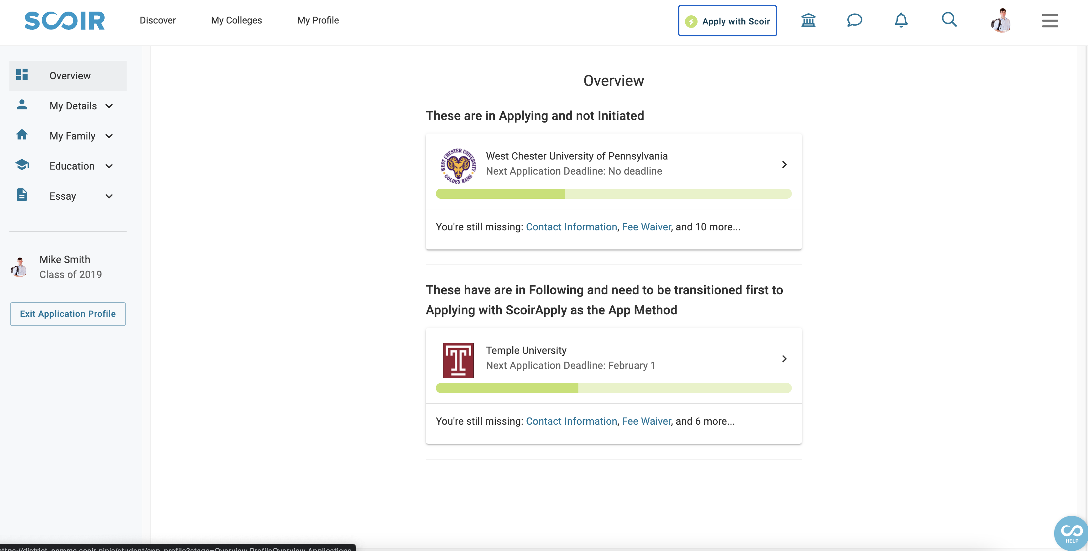1088x551 pixels.
Task: Click Mike Smith's sidebar profile photo
Action: (19, 267)
